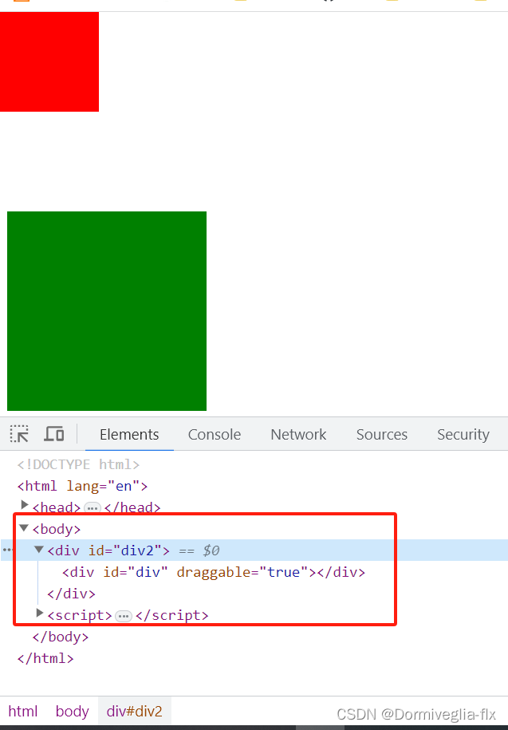The image size is (508, 730).
Task: Select the div id="div" draggable node
Action: pyautogui.click(x=214, y=572)
